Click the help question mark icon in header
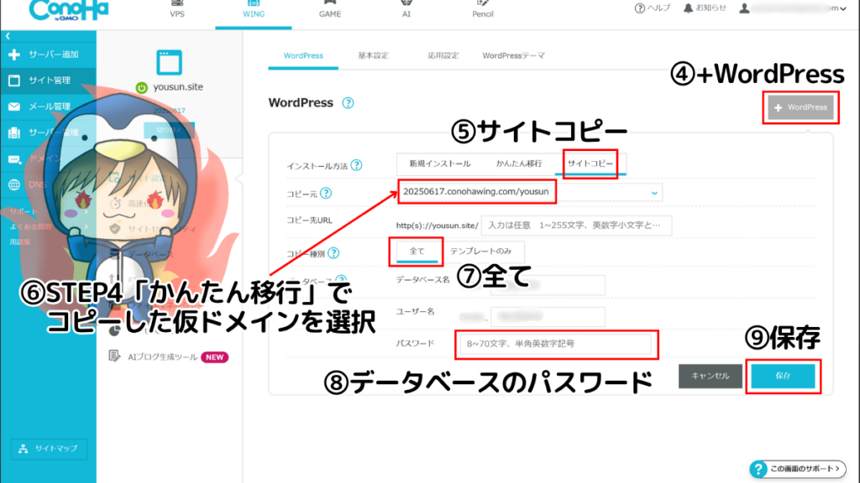860x483 pixels. (x=639, y=8)
